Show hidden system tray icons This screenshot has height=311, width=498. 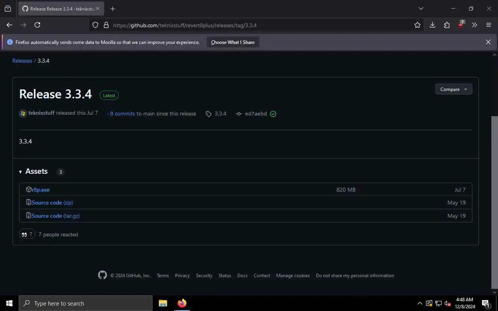tap(420, 303)
